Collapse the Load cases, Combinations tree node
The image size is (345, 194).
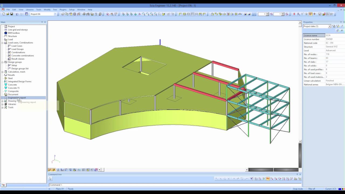[2, 43]
